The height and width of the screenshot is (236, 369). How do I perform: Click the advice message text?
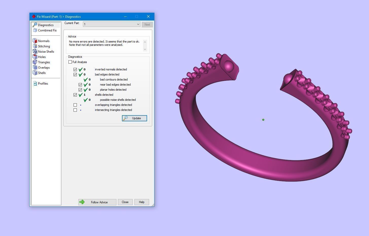(x=104, y=43)
